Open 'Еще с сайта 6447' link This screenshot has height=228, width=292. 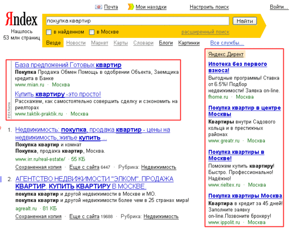pos(90,167)
